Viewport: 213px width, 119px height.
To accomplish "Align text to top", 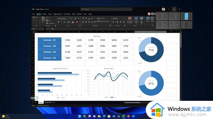I will (x=83, y=19).
